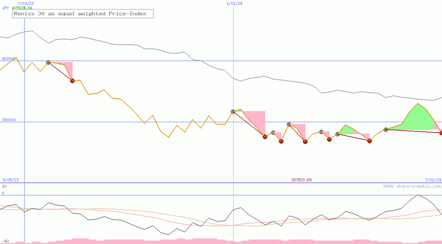Viewport: 442px width, 244px height.
Task: Click the 0 label on the oscillator scale
Action: [3, 193]
